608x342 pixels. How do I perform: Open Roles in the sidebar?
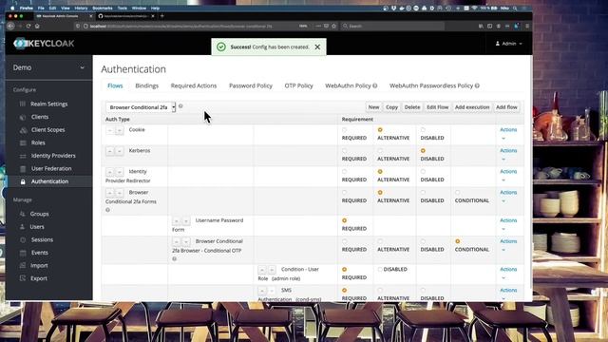(38, 142)
